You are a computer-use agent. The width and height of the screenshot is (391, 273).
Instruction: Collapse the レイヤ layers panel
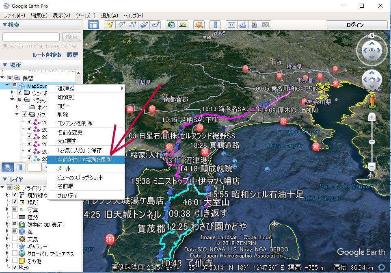point(4,179)
